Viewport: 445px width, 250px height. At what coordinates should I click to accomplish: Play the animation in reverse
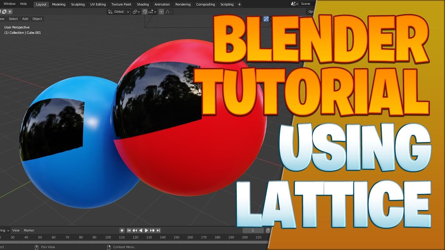click(140, 230)
